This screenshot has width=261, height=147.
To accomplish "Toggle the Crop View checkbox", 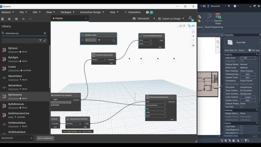I will [x=241, y=127].
